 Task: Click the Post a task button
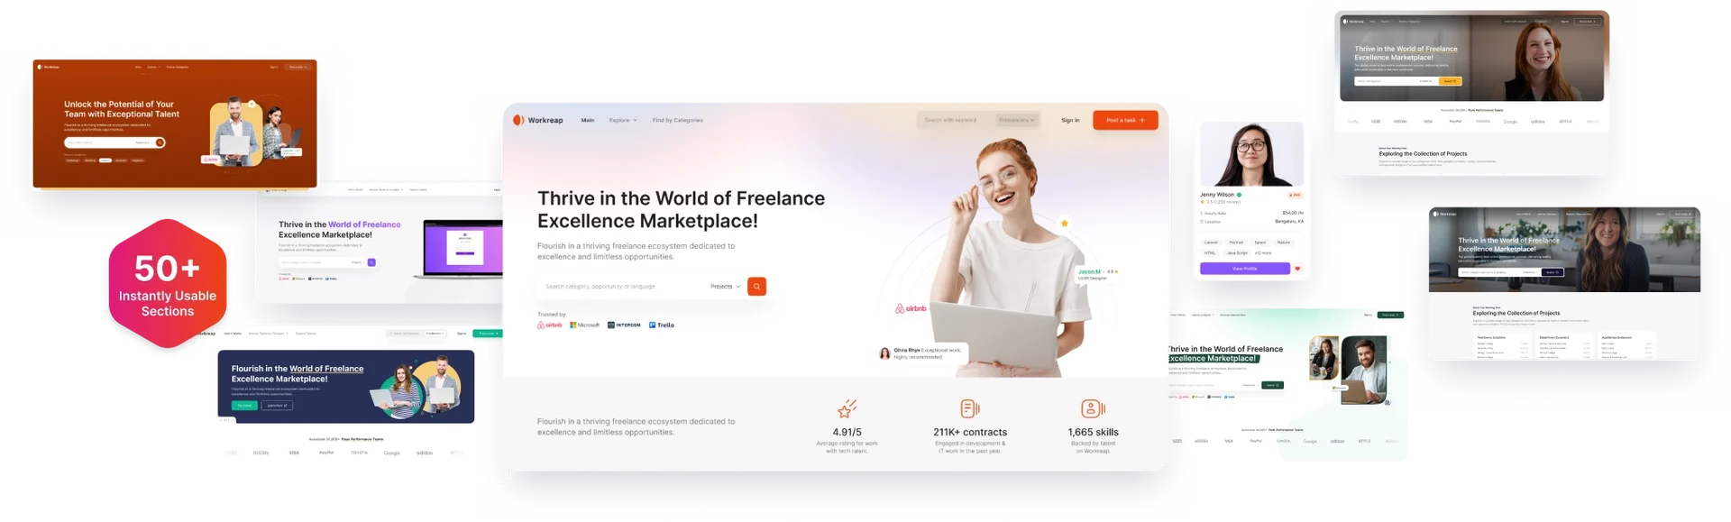click(x=1125, y=120)
